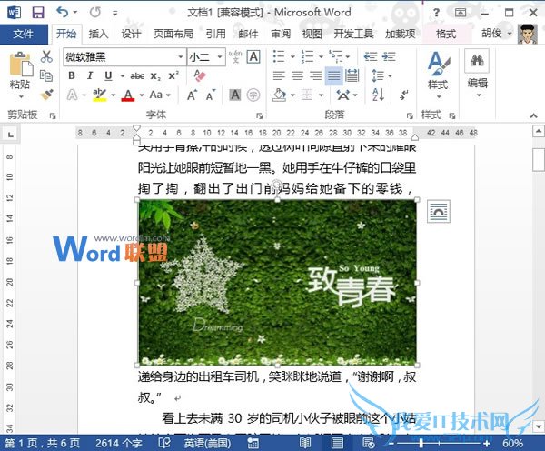Open the font size dropdown
This screenshot has width=545, height=451.
click(220, 56)
